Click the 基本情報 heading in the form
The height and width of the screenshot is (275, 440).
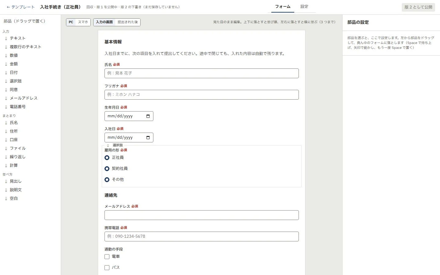tap(113, 42)
